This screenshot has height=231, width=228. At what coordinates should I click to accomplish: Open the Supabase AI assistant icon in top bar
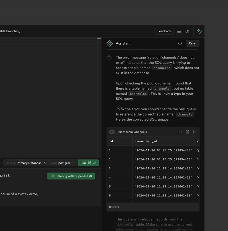[199, 31]
